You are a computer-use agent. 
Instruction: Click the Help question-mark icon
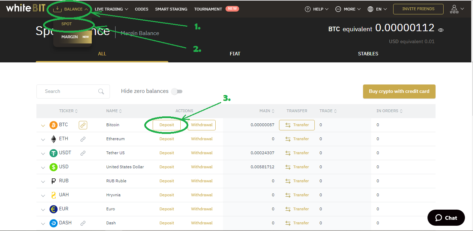point(308,9)
